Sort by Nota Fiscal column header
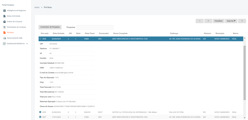The height and width of the screenshot is (120, 248). tap(90, 33)
